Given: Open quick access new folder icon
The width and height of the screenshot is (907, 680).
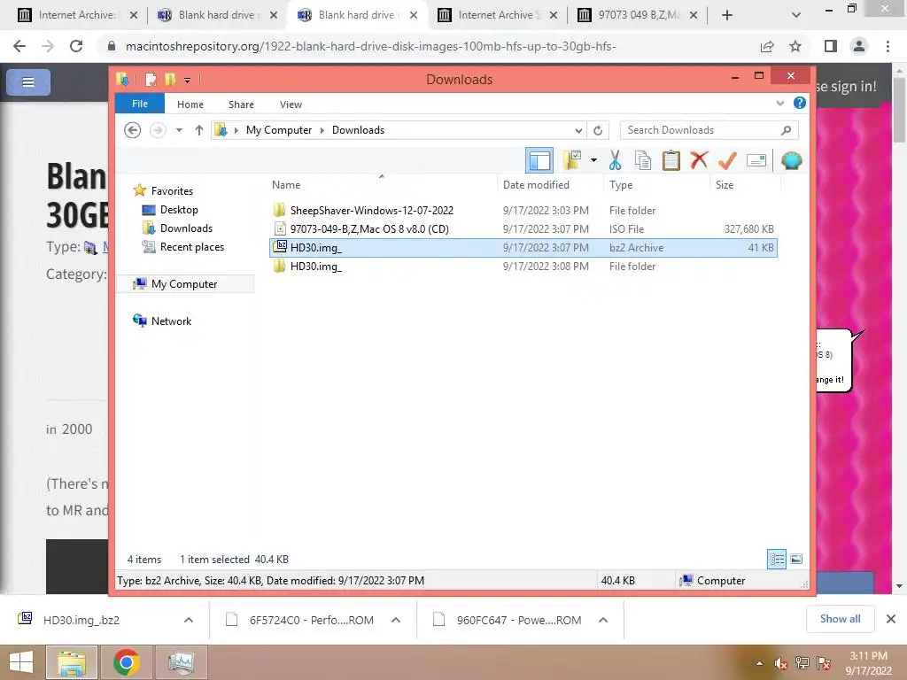Looking at the screenshot, I should click(x=169, y=79).
